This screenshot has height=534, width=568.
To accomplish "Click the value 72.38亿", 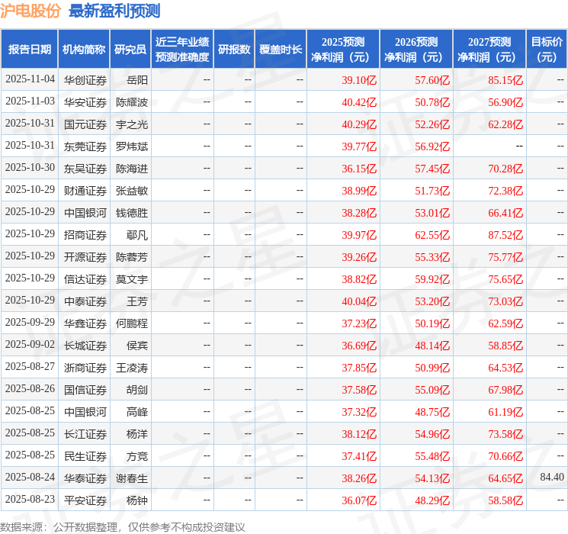I will pyautogui.click(x=505, y=191).
